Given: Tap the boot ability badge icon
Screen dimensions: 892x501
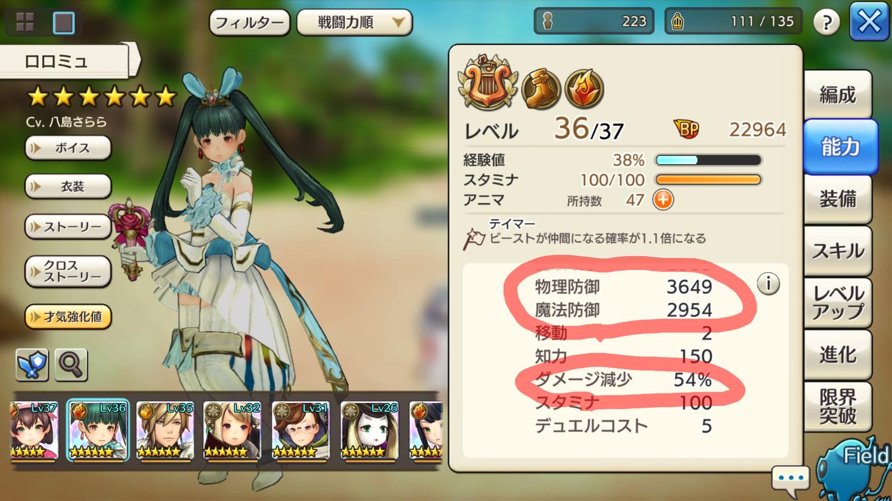Looking at the screenshot, I should pos(541,89).
